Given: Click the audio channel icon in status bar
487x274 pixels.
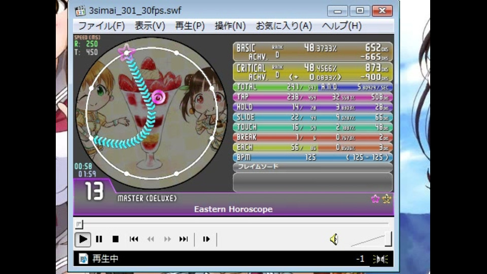Looking at the screenshot, I should pos(380,259).
